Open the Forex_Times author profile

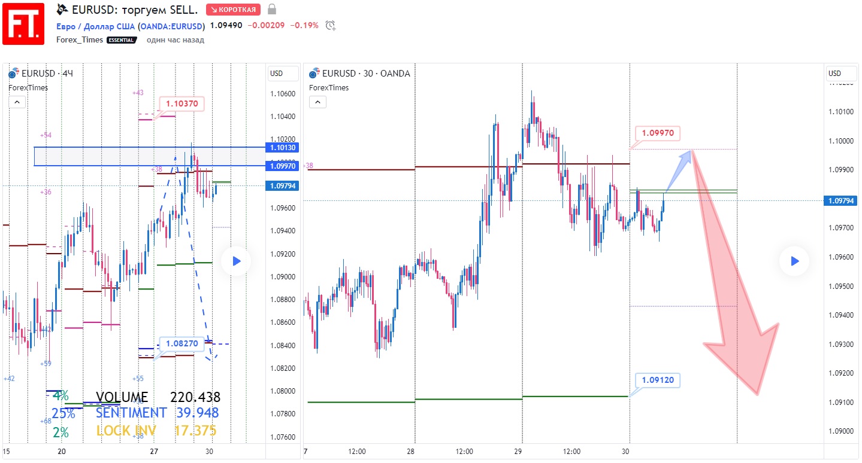point(80,40)
